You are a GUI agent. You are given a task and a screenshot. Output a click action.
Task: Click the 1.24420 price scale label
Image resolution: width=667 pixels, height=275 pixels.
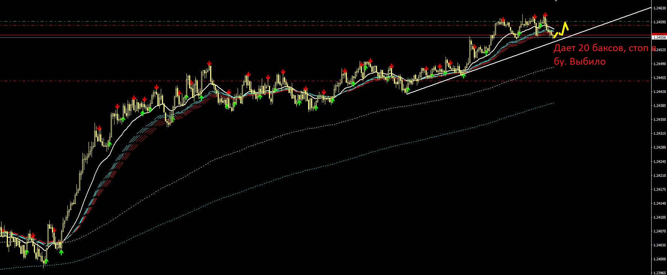[659, 91]
